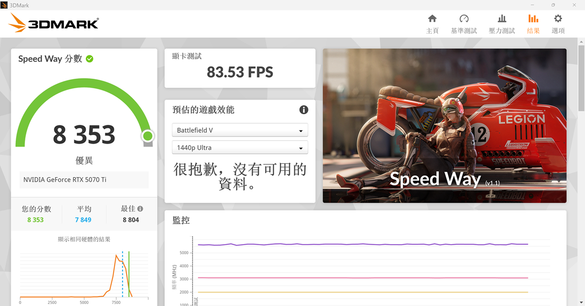Click the info icon next to best score (最佳)
Viewport: 585px width, 306px height.
140,209
